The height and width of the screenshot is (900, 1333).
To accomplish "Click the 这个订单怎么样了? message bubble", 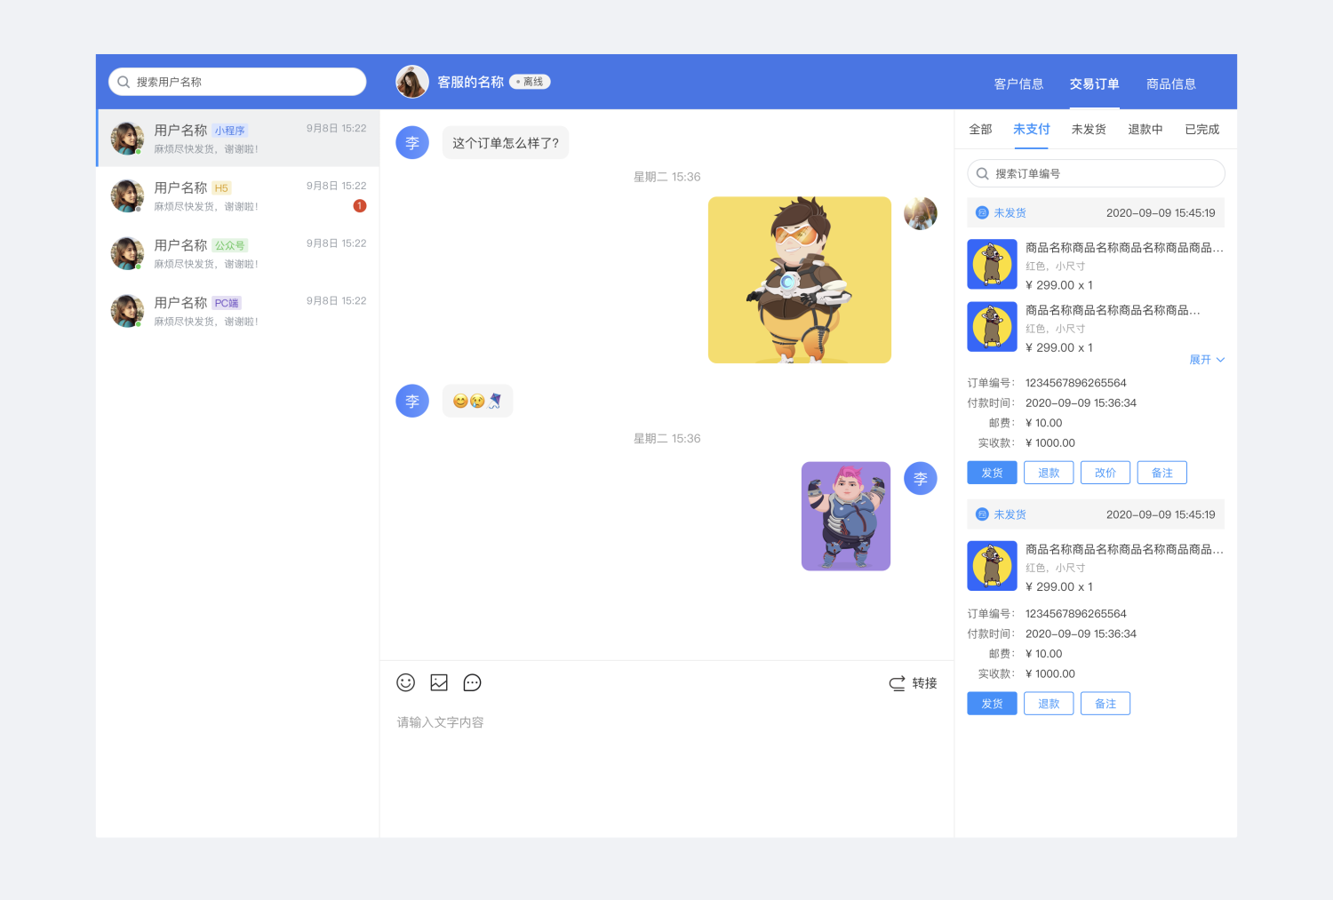I will pyautogui.click(x=506, y=143).
